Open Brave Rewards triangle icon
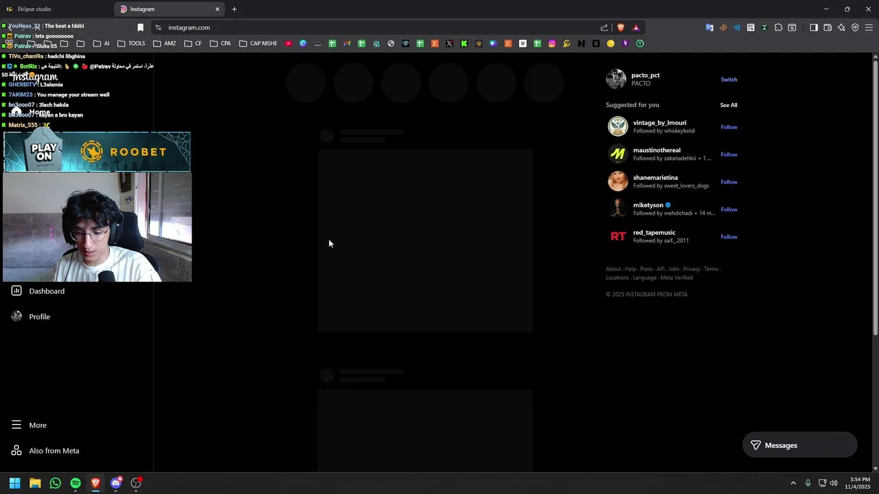This screenshot has height=494, width=879. pyautogui.click(x=636, y=27)
